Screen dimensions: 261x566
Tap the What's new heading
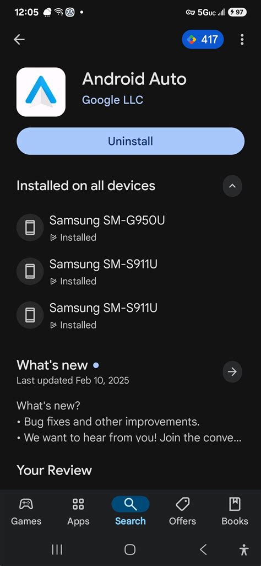[52, 365]
